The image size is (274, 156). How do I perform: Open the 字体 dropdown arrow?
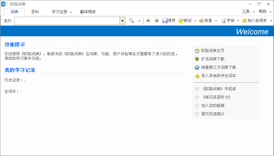(238, 21)
